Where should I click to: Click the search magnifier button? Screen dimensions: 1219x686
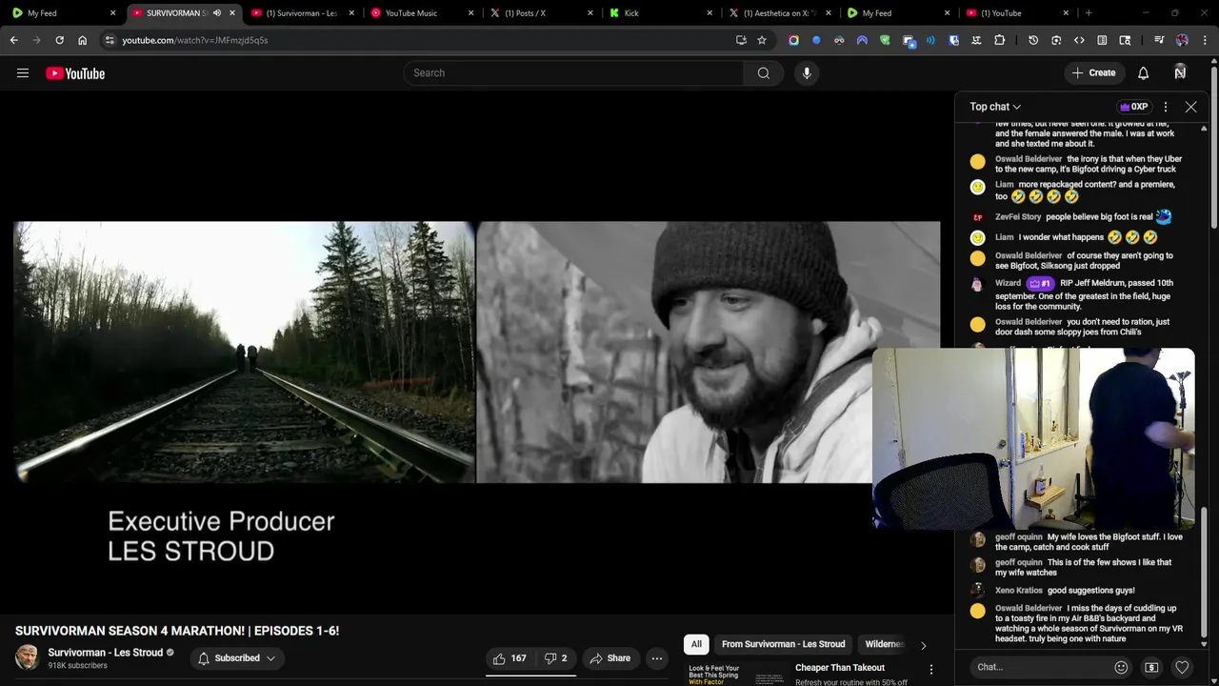click(764, 73)
